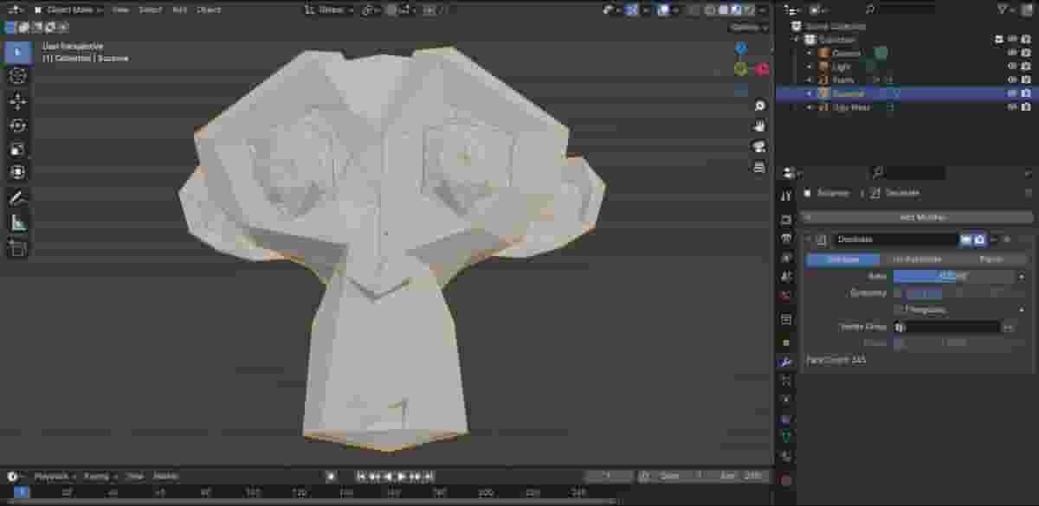
Task: Open the Modifiers wrench properties tab
Action: [786, 362]
